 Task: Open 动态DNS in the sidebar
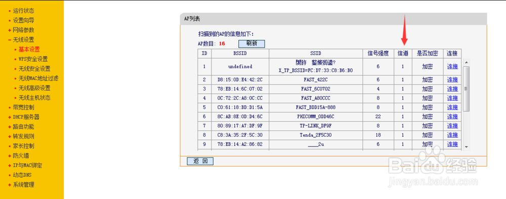pos(22,175)
